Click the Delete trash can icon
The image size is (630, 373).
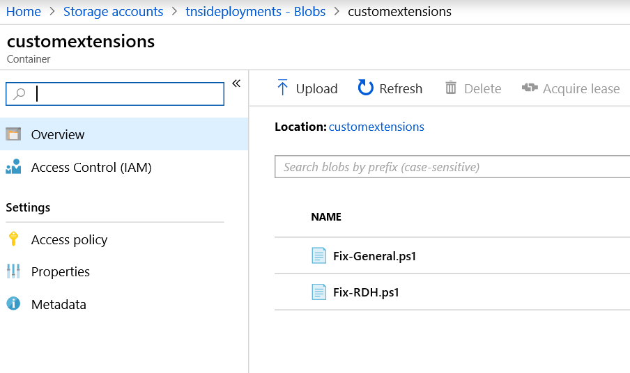click(451, 88)
